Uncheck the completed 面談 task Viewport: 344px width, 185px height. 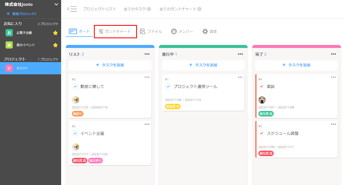point(261,87)
